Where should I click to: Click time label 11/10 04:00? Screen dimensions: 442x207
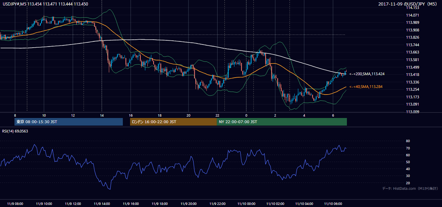[x=304, y=204]
